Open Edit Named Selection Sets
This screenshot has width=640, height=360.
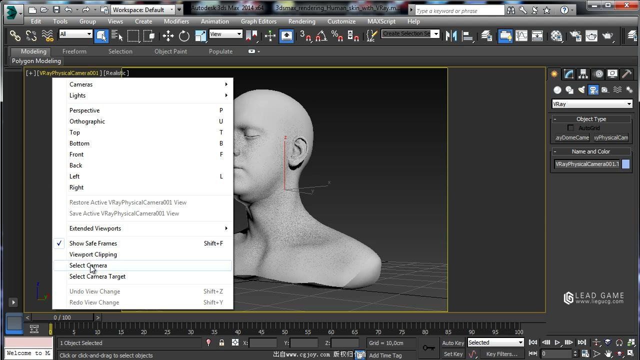371,35
